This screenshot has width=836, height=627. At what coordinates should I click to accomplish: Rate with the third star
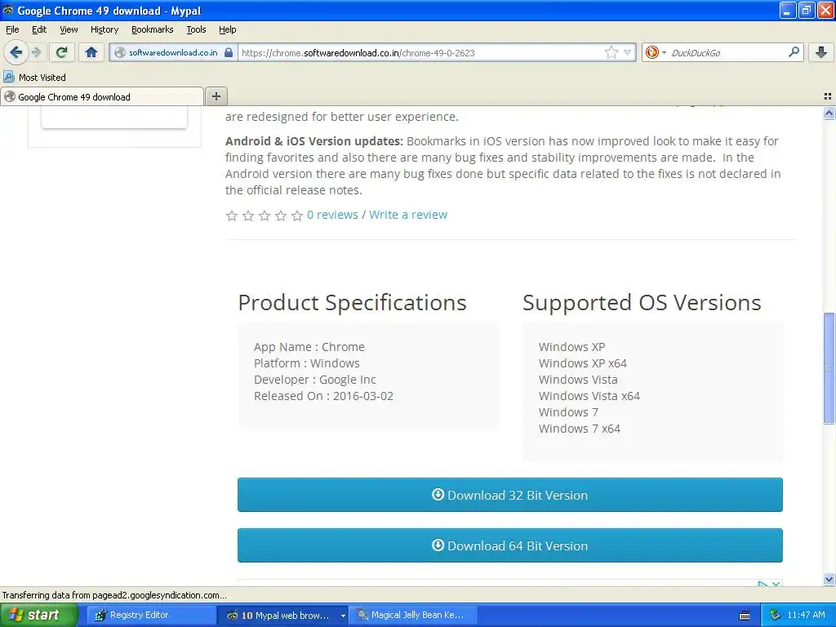coord(265,216)
